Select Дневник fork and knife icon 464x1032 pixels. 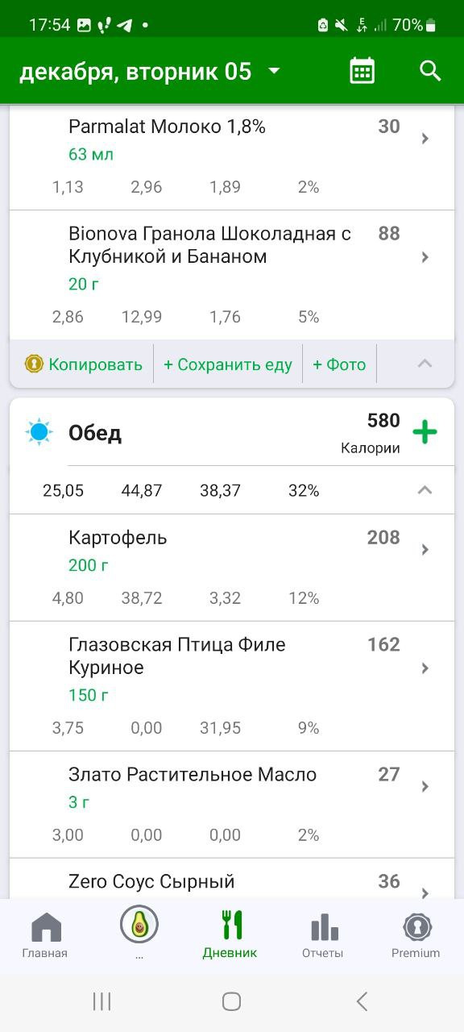(232, 926)
